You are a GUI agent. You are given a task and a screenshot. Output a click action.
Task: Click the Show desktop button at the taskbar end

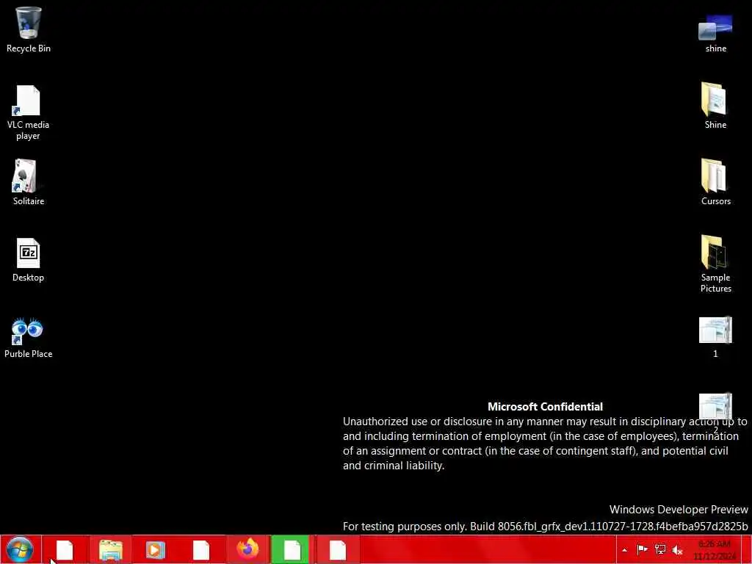tap(747, 550)
